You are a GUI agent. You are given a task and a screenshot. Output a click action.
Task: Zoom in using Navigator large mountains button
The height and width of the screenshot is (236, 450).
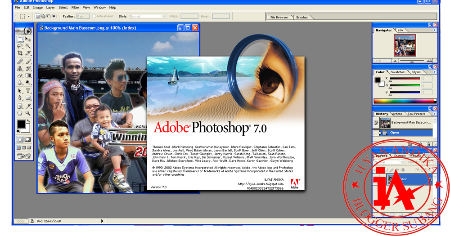click(x=429, y=61)
